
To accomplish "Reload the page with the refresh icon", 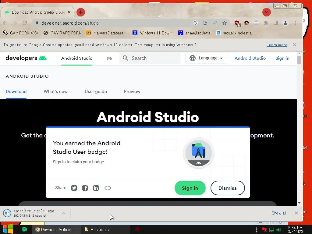I will 25,23.
